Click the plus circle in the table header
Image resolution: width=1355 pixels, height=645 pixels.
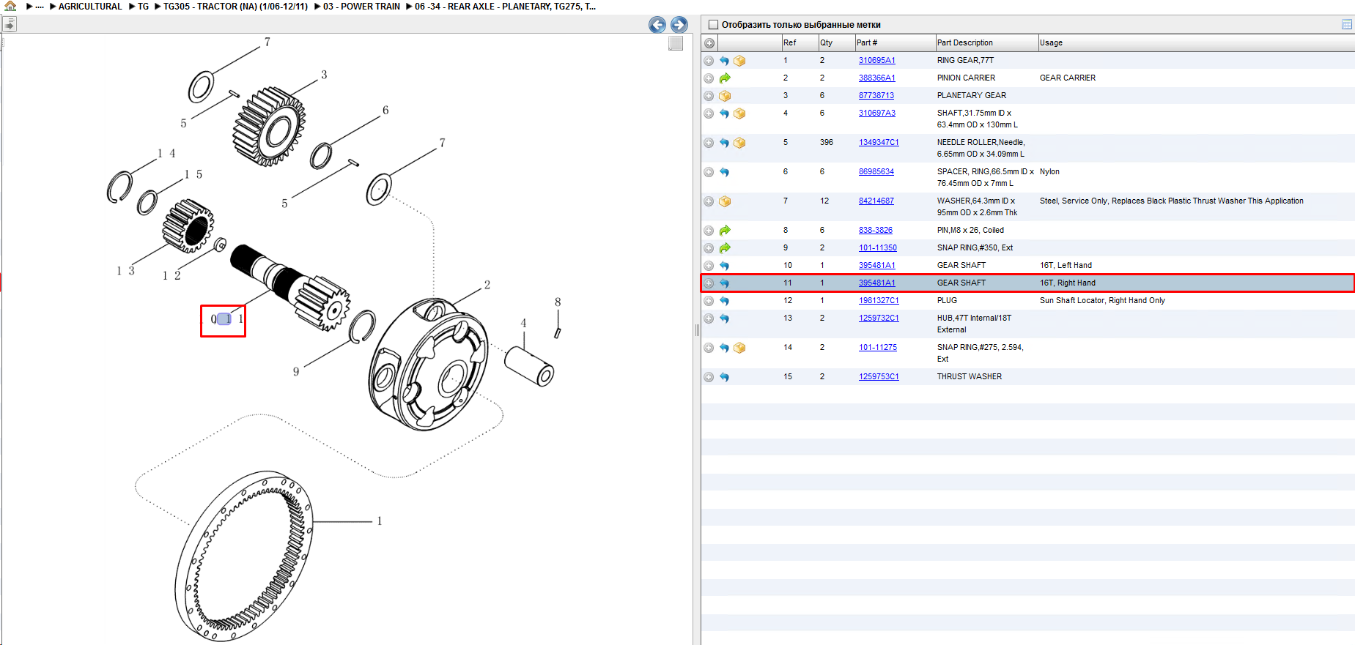(x=709, y=43)
